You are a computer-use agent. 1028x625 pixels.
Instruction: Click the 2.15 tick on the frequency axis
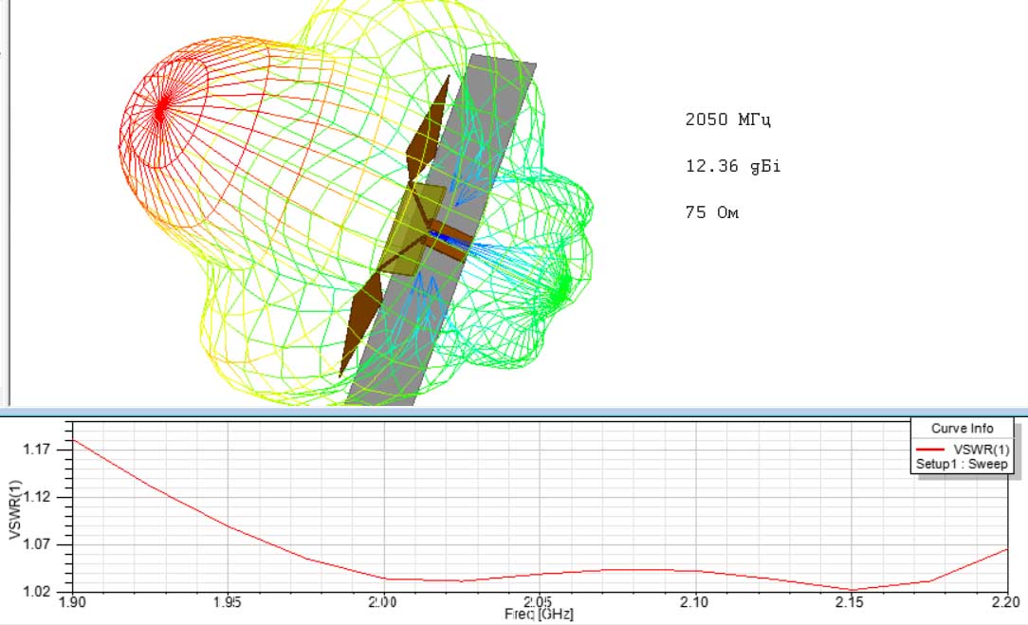(851, 602)
